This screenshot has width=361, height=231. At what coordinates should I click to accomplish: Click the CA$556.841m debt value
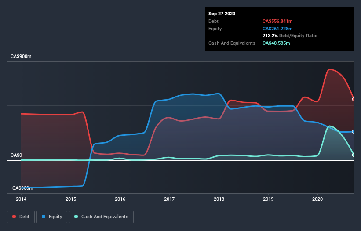coord(277,21)
